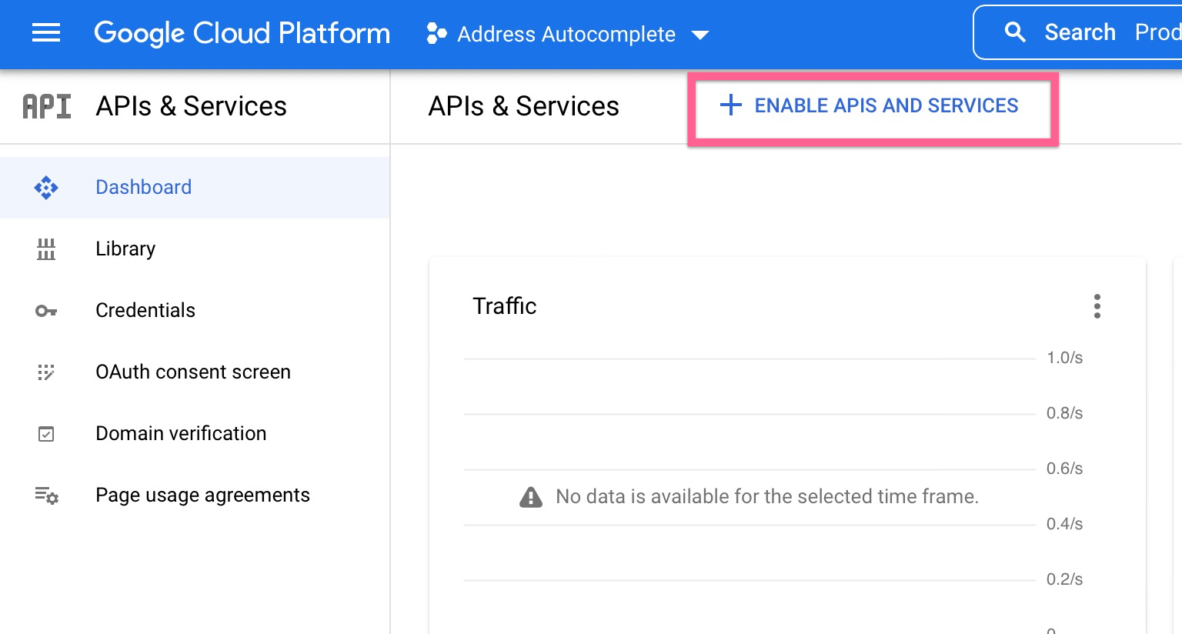1182x634 pixels.
Task: Open the navigation hamburger menu
Action: click(x=45, y=32)
